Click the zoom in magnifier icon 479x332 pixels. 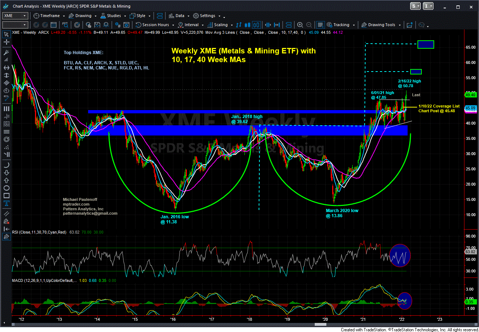click(300, 25)
